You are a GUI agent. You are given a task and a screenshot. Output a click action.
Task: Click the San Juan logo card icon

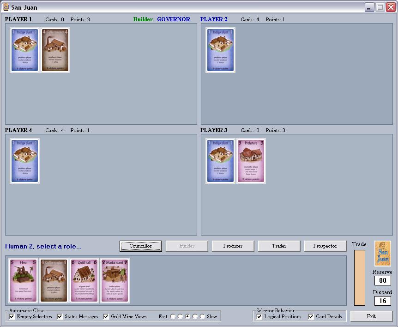tap(382, 254)
